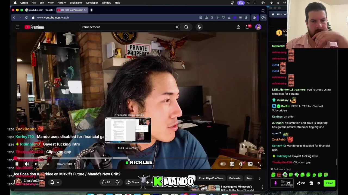Expand notification preferences dropdown beside bell
Image resolution: width=348 pixels, height=195 pixels.
(x=58, y=182)
